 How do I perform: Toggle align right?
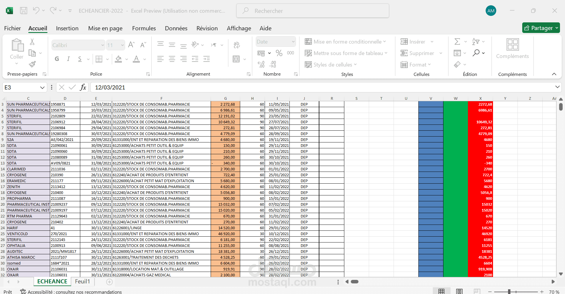(184, 59)
